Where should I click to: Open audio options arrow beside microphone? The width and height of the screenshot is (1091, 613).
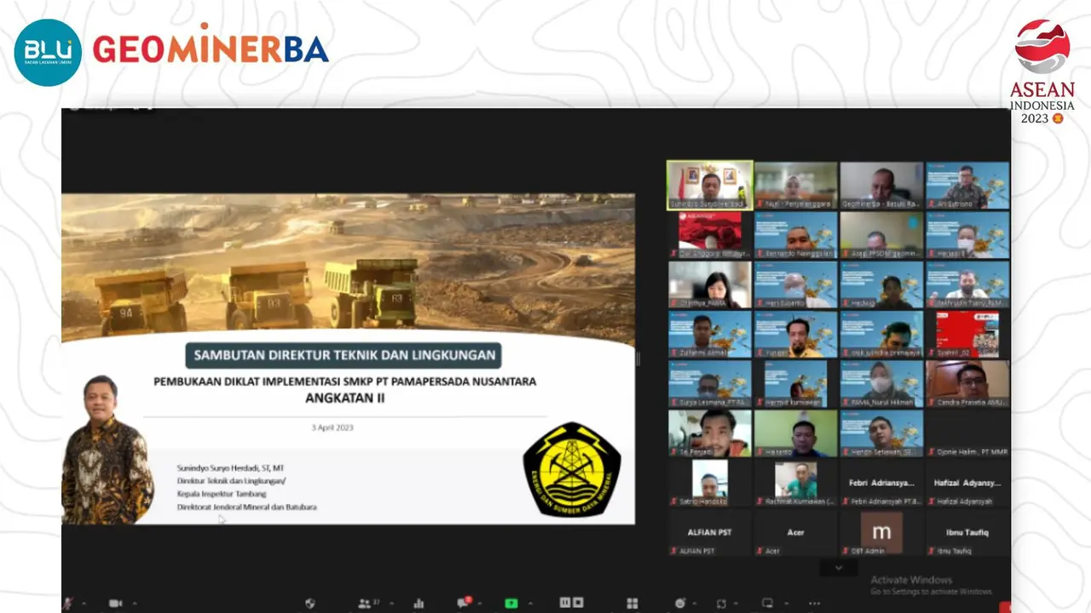84,603
